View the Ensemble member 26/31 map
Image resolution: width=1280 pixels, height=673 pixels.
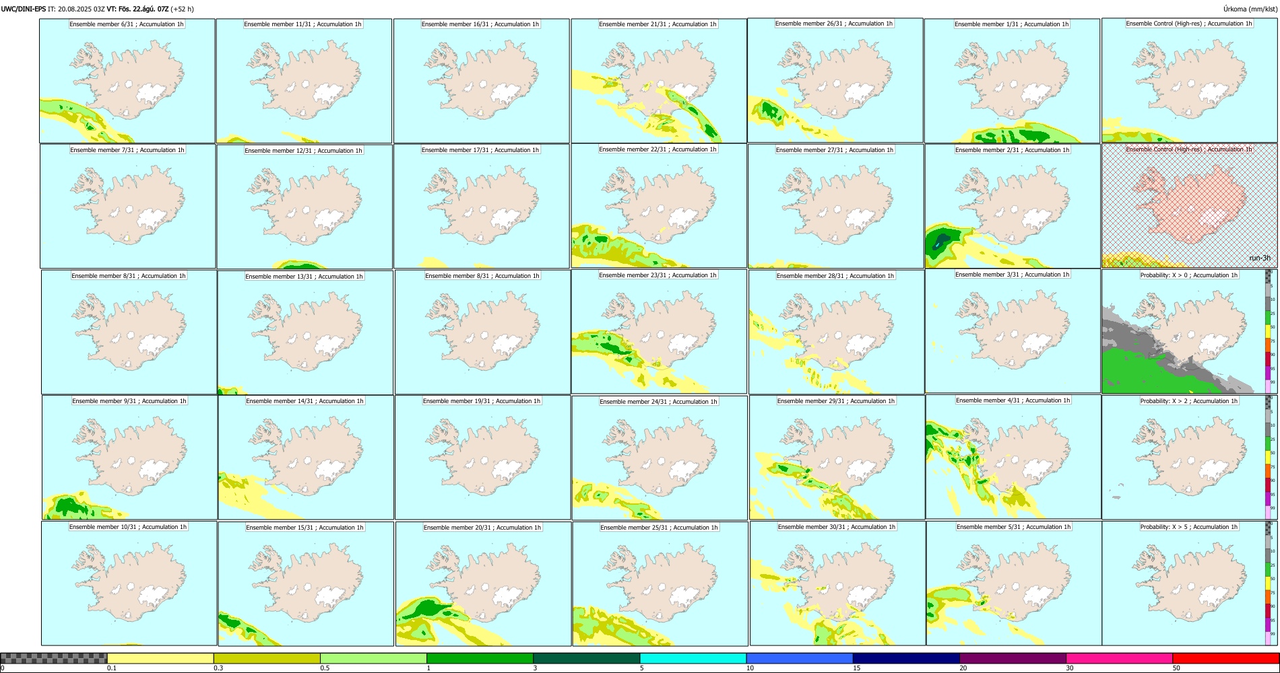click(x=835, y=80)
